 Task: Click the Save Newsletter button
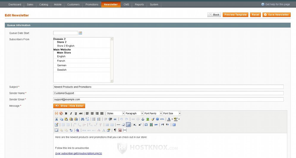(x=276, y=15)
